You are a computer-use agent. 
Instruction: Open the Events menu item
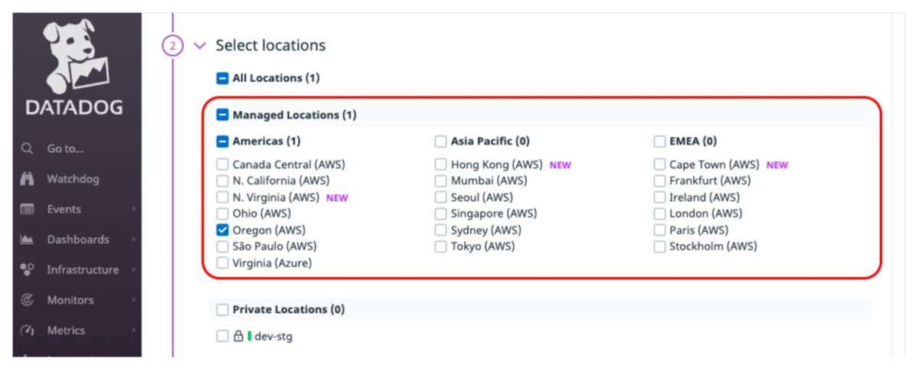click(x=64, y=209)
